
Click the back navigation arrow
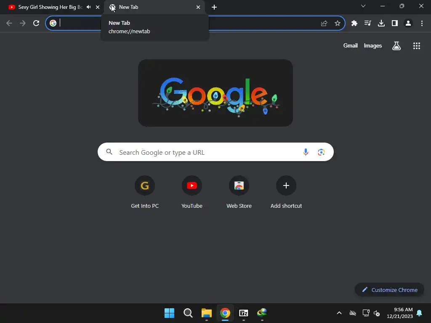[x=9, y=24]
